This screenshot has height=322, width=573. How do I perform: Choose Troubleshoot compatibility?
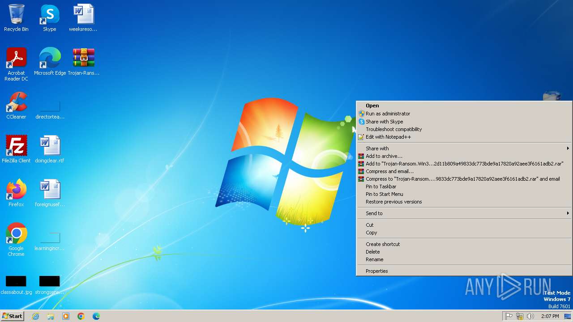(x=464, y=129)
